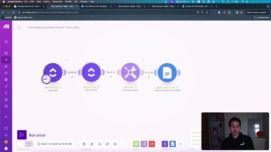Open the Connections link icon in sidebar

tap(6, 73)
